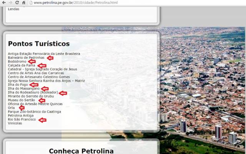Select the Ilha do Fogo link

tap(18, 85)
